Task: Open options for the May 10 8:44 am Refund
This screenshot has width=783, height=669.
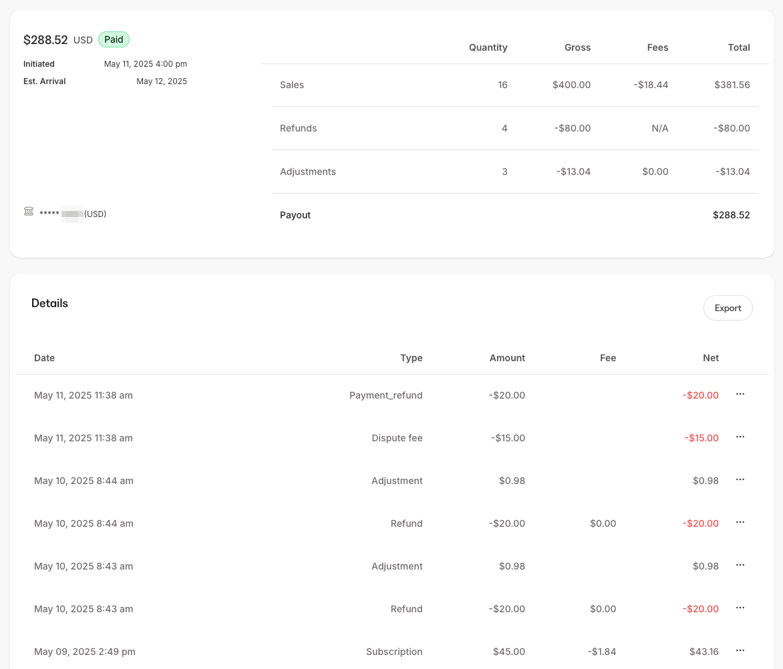Action: pos(740,523)
